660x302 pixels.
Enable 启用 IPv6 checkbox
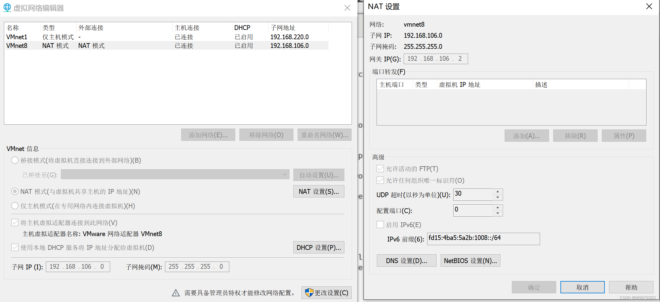point(380,225)
